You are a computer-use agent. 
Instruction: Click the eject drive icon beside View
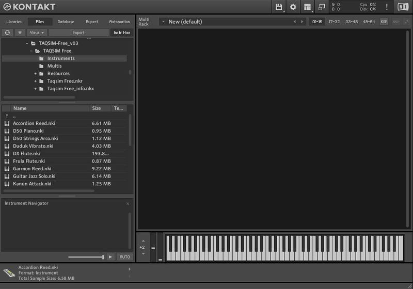20,33
